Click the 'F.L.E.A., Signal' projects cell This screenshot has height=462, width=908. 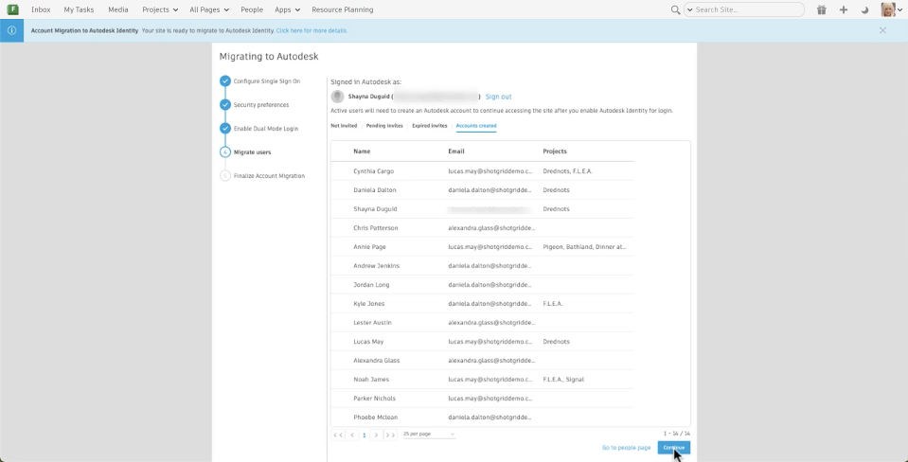[563, 380]
